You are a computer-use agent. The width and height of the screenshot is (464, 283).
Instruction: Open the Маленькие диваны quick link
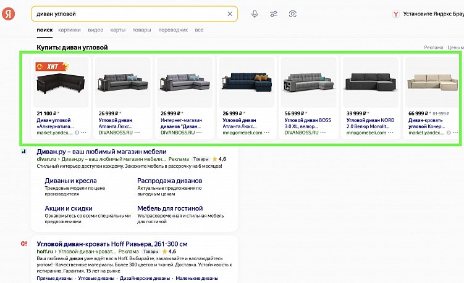[197, 278]
